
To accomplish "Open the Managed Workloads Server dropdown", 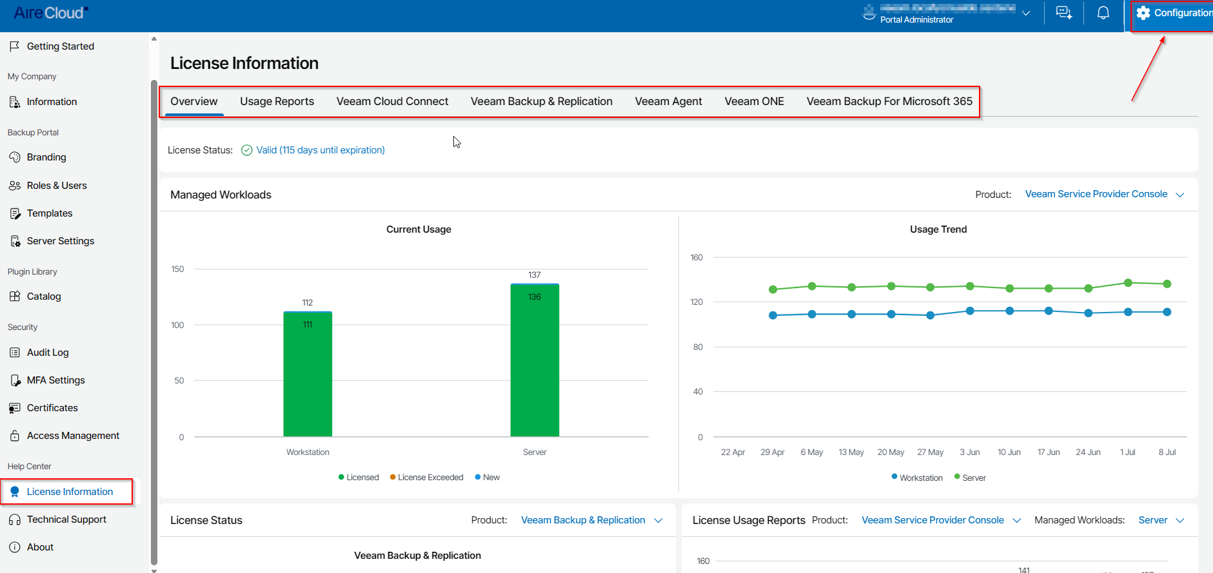I will click(x=1161, y=520).
